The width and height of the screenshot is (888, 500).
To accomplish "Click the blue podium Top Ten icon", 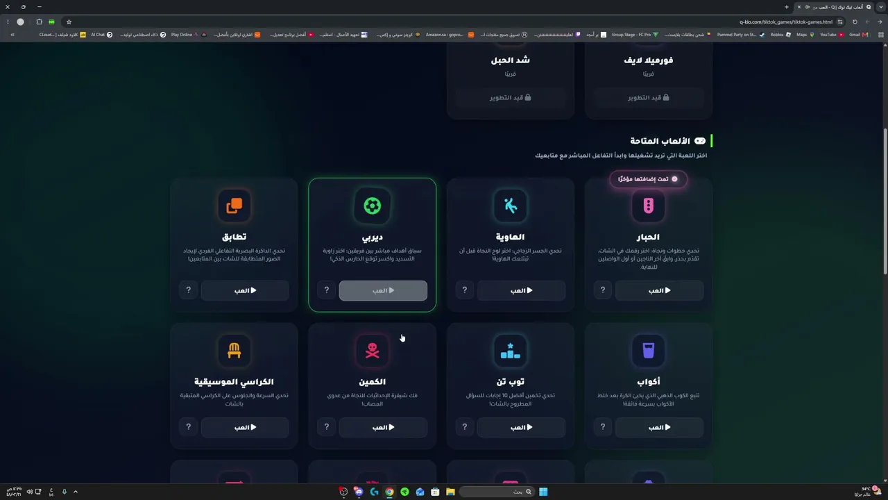I will point(511,351).
